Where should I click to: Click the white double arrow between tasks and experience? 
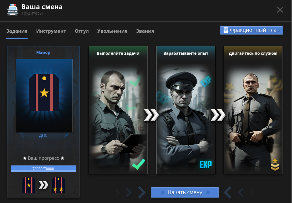coord(151,115)
